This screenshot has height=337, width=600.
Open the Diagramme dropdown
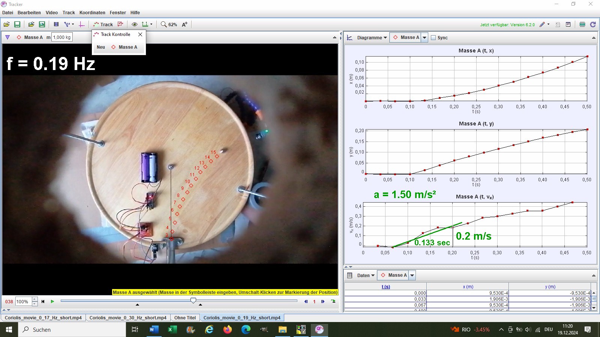[x=372, y=38]
